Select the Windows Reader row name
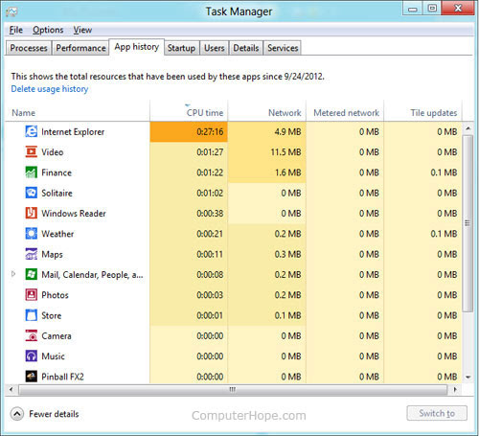 click(x=74, y=214)
